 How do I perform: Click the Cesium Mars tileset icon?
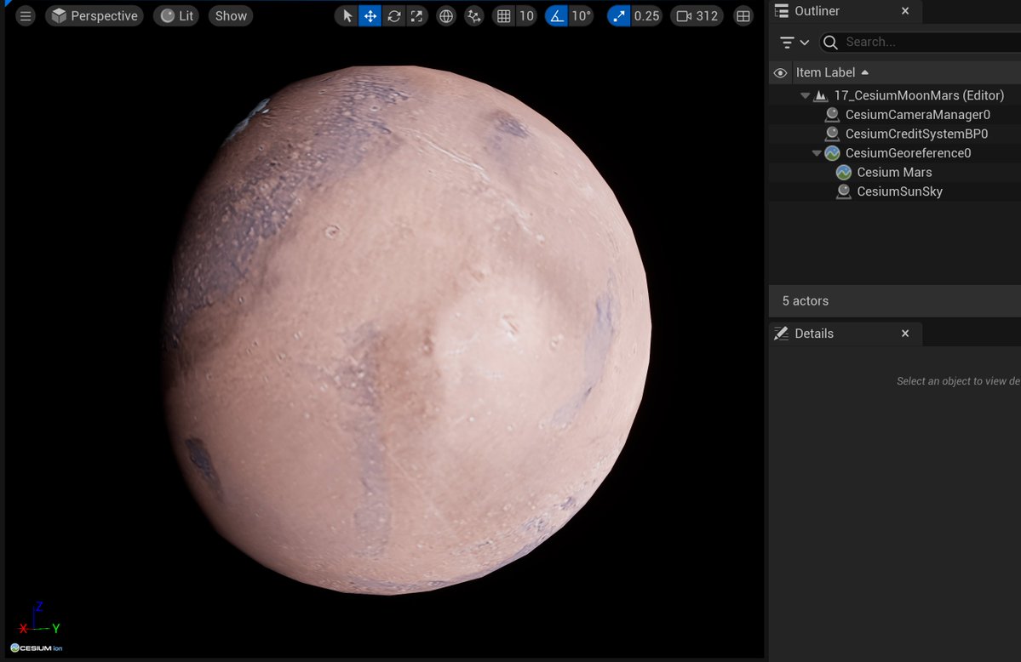pos(844,172)
